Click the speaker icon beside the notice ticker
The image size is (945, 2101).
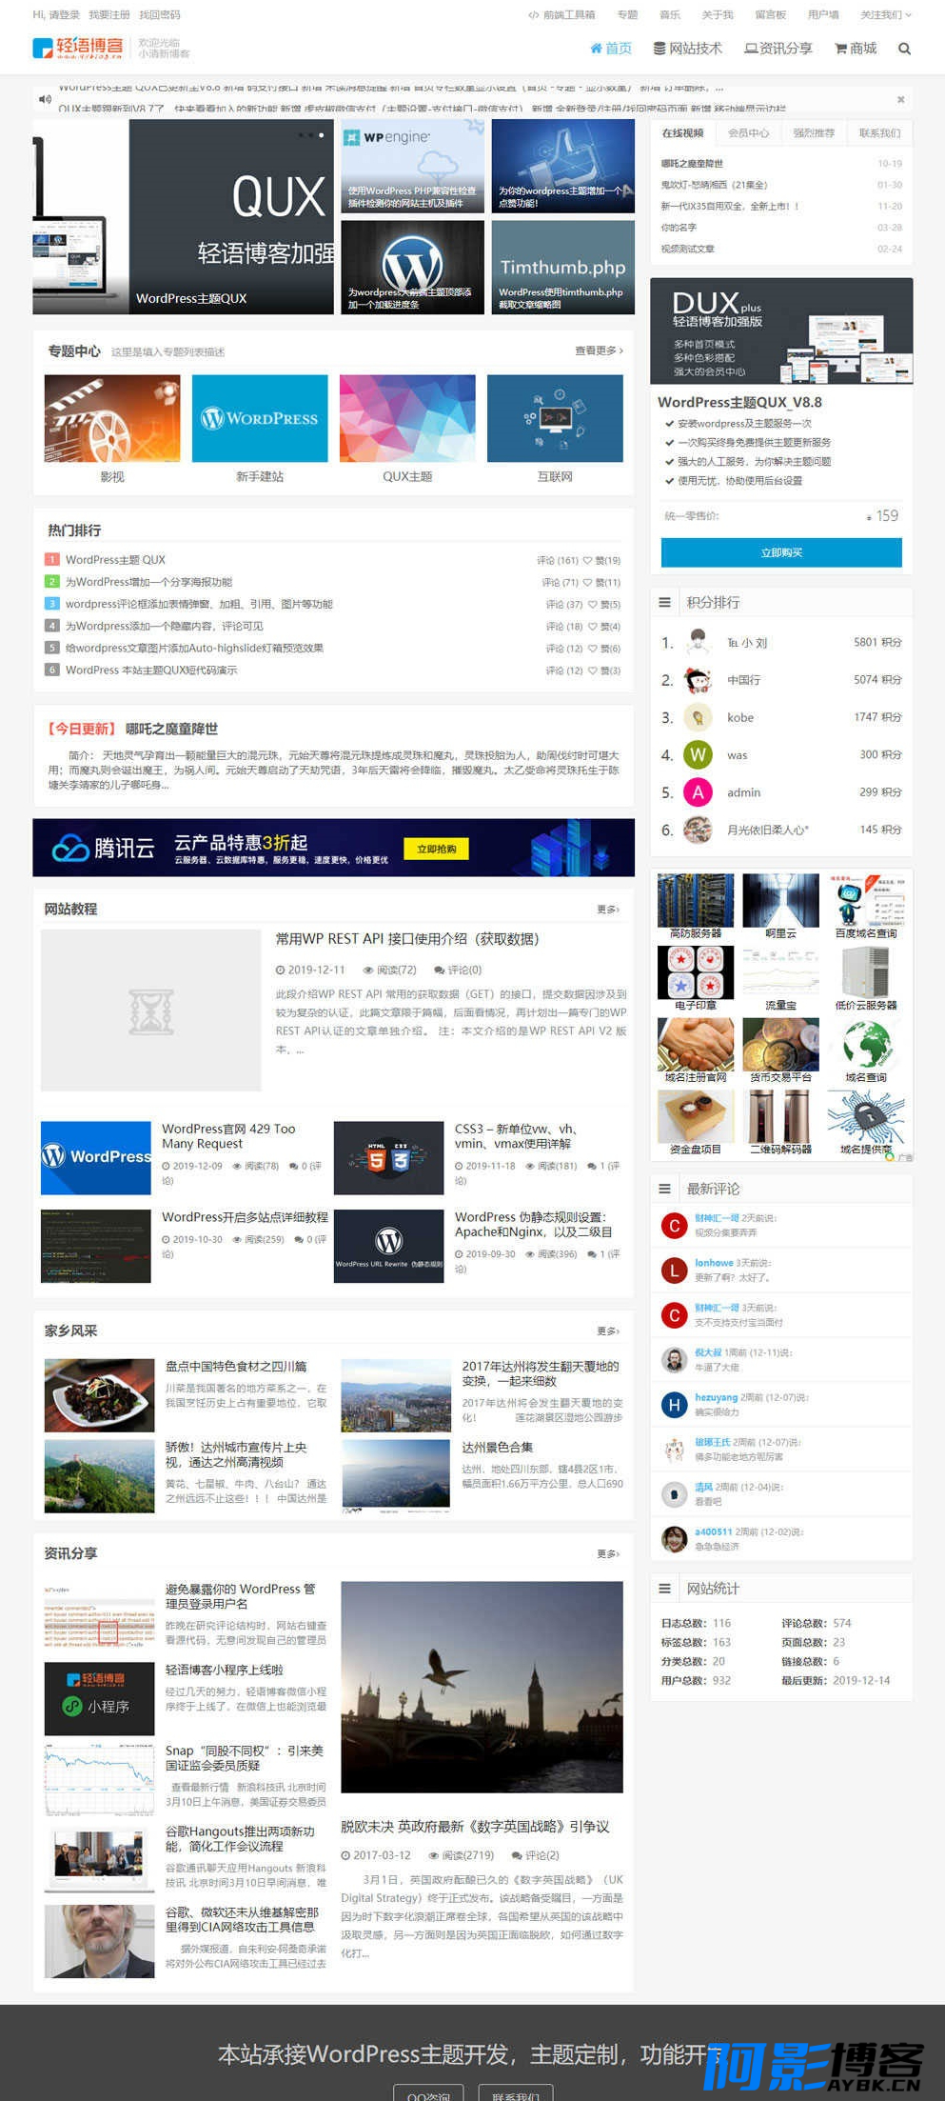(x=45, y=99)
